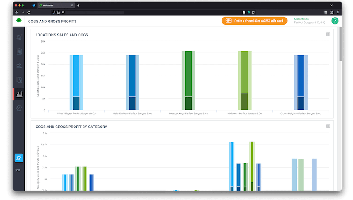Select the reports chart sidebar icon
Image resolution: width=353 pixels, height=200 pixels.
point(19,94)
